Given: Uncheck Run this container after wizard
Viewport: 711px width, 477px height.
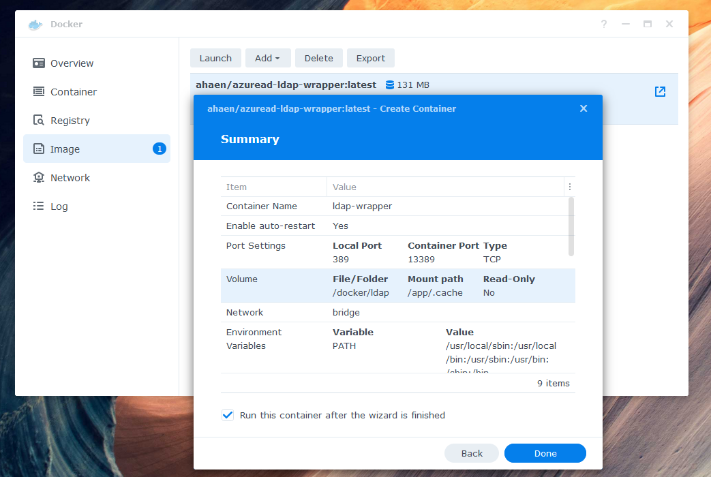Looking at the screenshot, I should point(228,415).
